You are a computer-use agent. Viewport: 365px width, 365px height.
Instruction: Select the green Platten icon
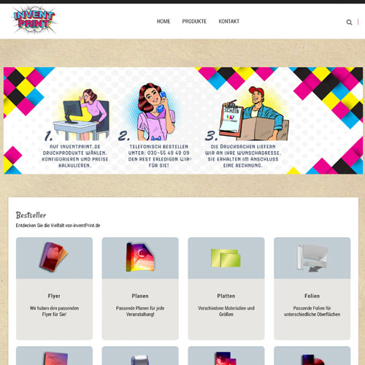pyautogui.click(x=226, y=258)
